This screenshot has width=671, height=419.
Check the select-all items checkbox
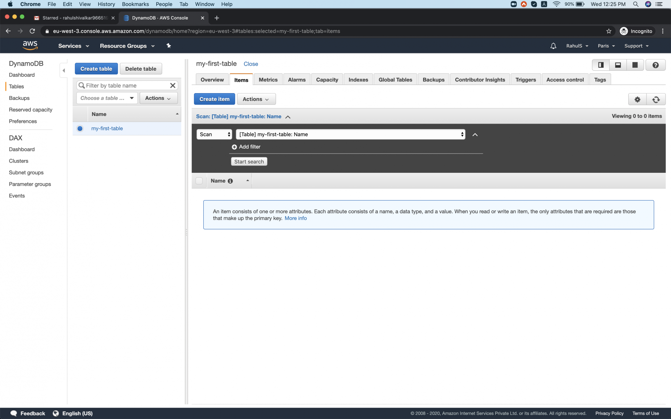(x=199, y=181)
